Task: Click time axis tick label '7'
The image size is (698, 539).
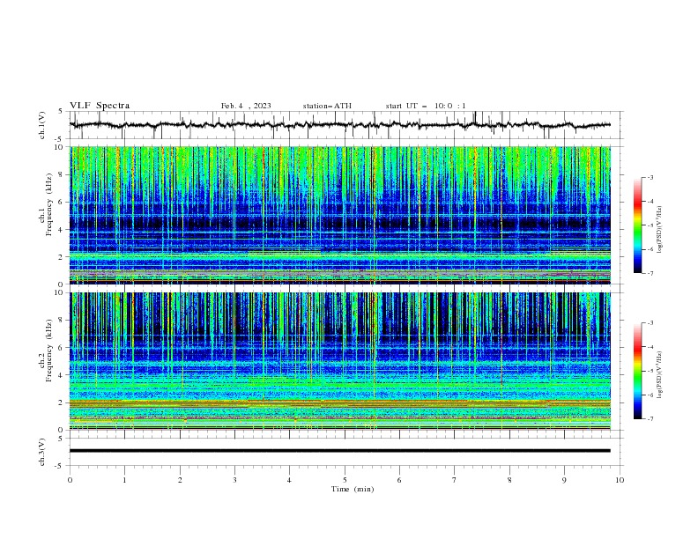Action: click(x=455, y=480)
